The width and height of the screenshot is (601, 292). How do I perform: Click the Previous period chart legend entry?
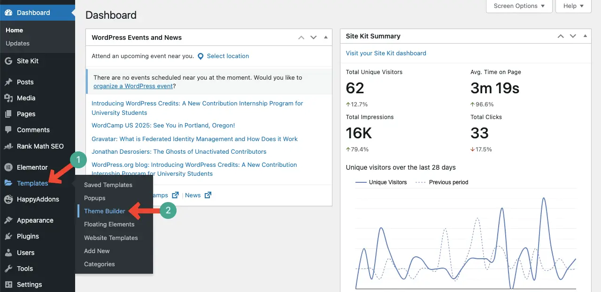442,182
